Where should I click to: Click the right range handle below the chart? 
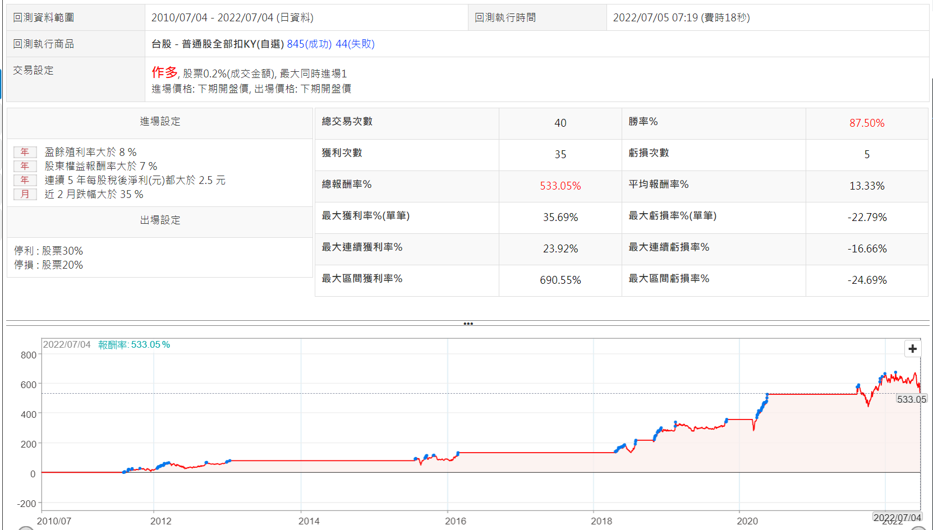point(918,528)
